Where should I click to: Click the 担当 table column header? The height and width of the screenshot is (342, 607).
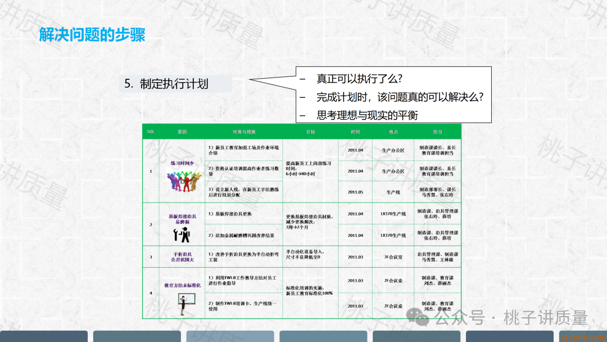(437, 132)
